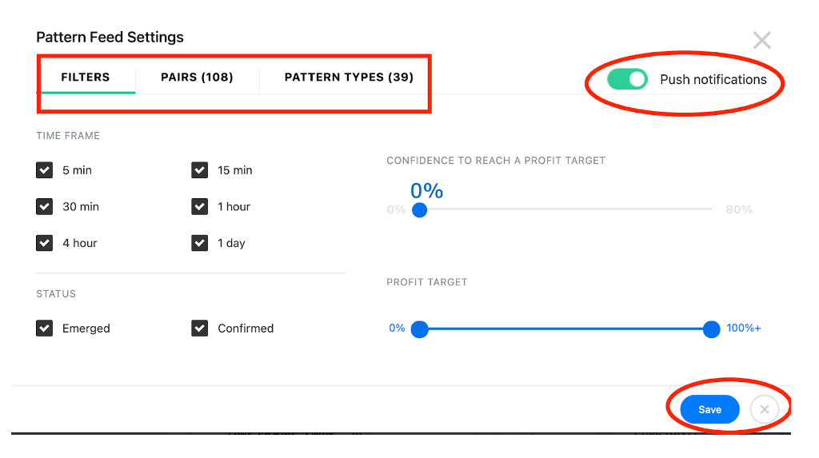Save the pattern feed settings
Screen dimensions: 819x458
click(x=710, y=409)
